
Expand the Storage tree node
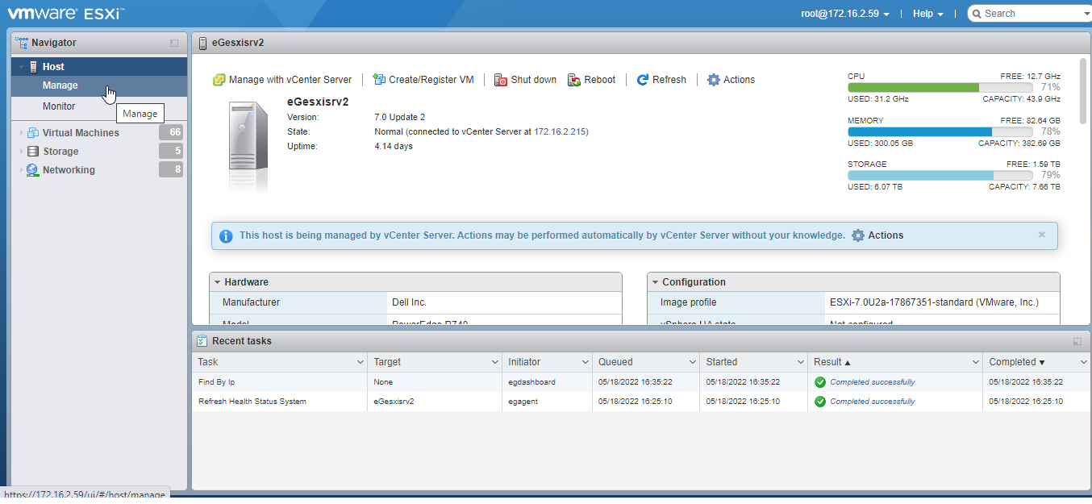click(22, 152)
